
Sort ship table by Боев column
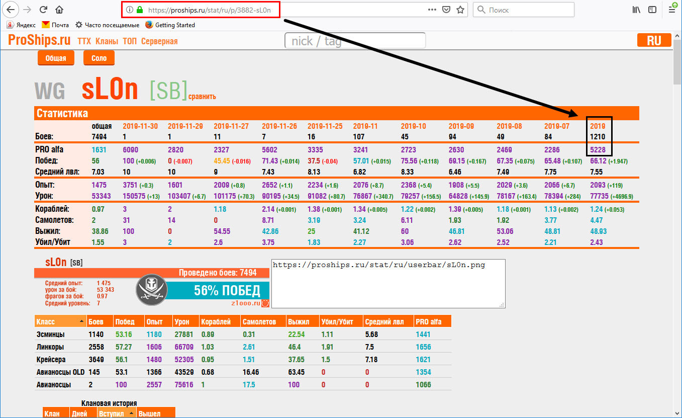point(99,321)
